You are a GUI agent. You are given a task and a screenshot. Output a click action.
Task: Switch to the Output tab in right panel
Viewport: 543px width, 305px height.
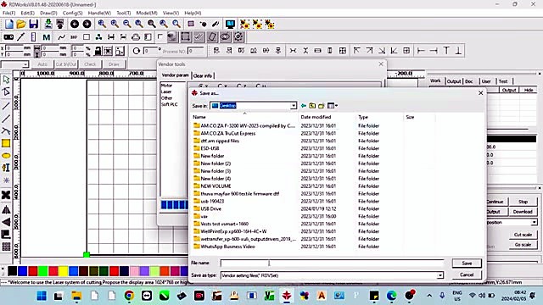(x=453, y=81)
